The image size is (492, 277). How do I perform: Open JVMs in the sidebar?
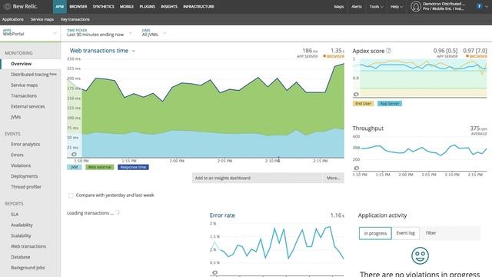point(15,117)
